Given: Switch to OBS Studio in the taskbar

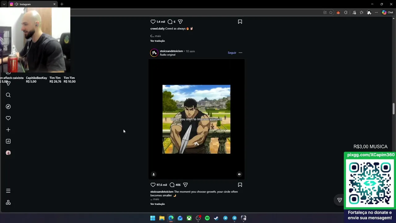Looking at the screenshot, I should pyautogui.click(x=198, y=218).
